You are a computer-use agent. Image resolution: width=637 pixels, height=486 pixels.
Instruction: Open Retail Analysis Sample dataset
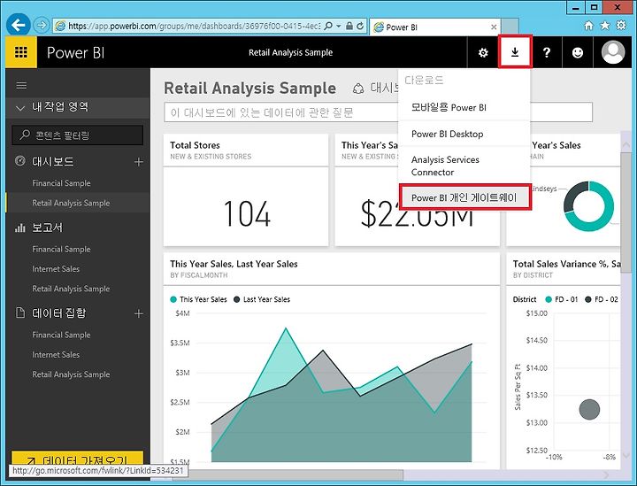coord(71,374)
